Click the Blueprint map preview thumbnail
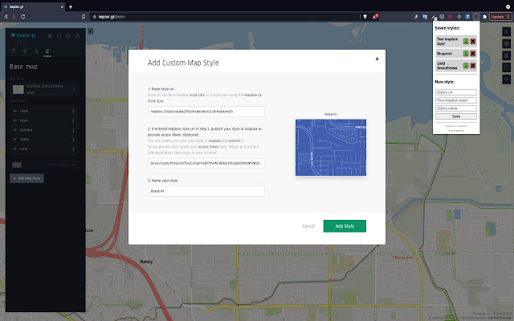The image size is (514, 321). pos(331,148)
